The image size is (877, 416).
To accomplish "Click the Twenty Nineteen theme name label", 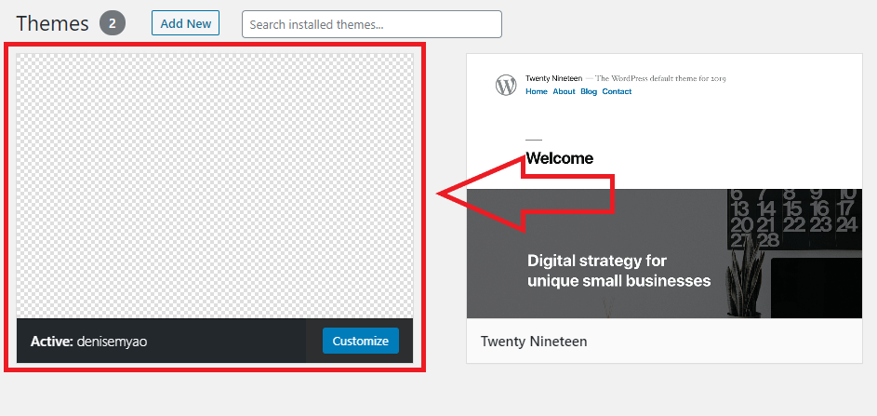I will pyautogui.click(x=533, y=342).
